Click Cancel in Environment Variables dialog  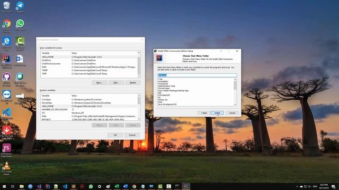pos(132,135)
